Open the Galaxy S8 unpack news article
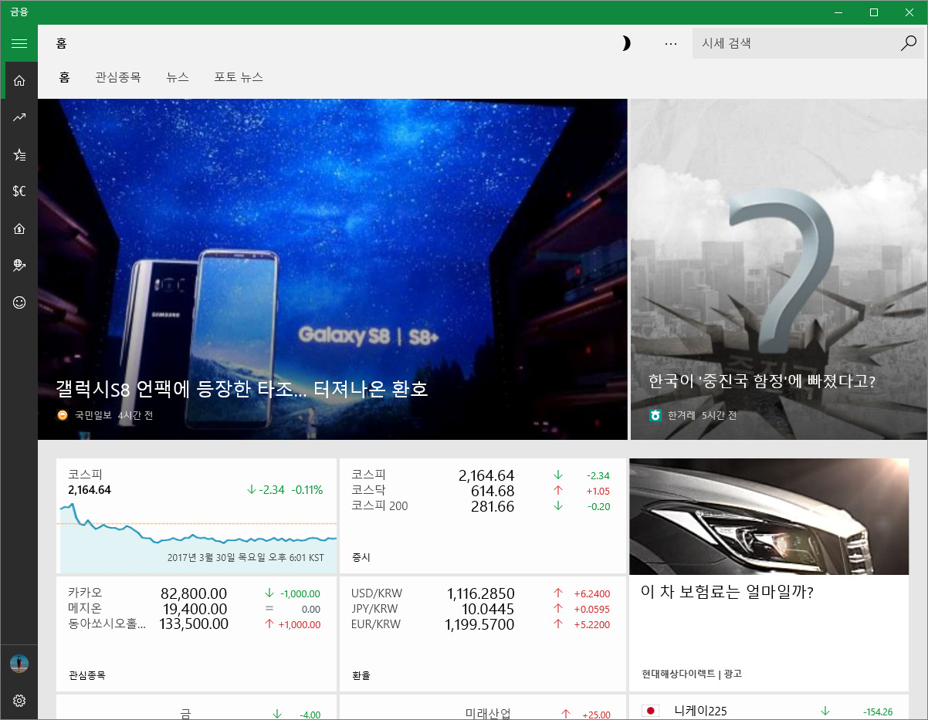 click(333, 269)
